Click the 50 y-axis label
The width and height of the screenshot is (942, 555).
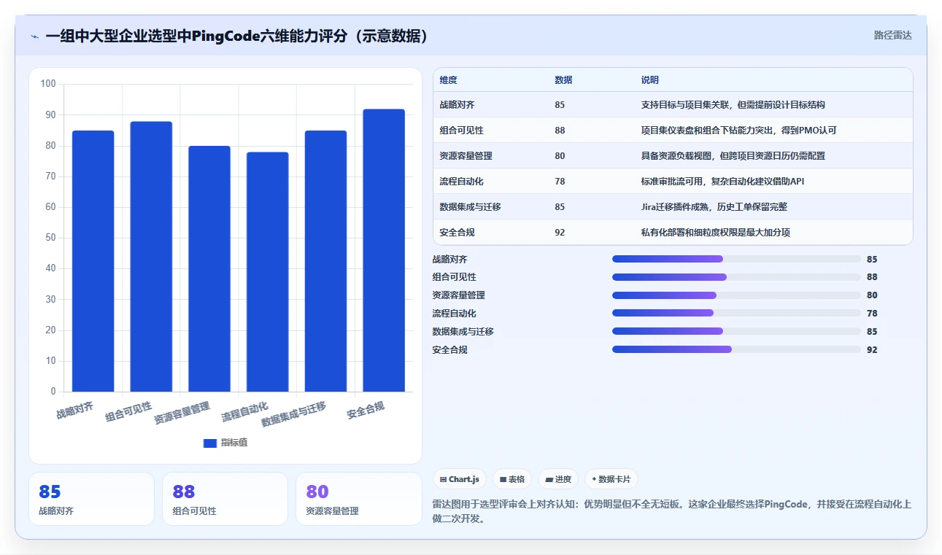50,238
